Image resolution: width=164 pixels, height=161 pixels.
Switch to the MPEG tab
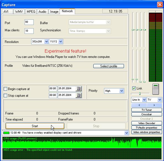(31, 11)
